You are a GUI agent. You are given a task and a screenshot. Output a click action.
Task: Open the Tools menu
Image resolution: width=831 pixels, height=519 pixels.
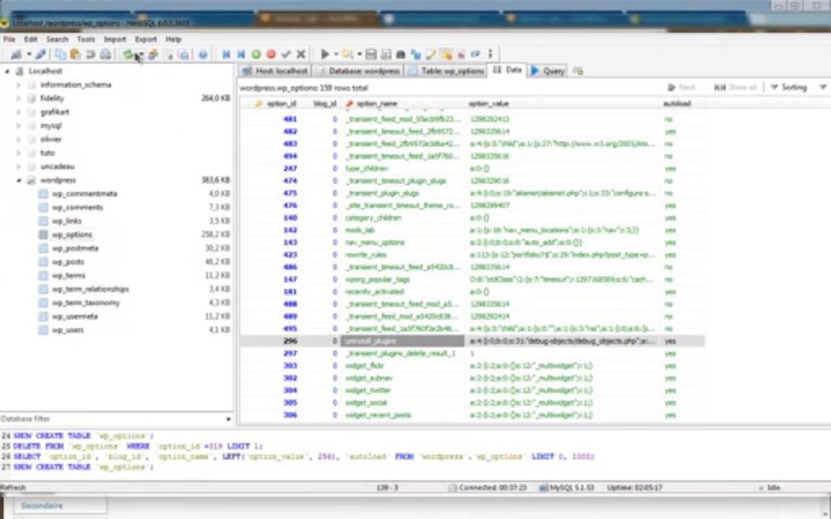(86, 39)
